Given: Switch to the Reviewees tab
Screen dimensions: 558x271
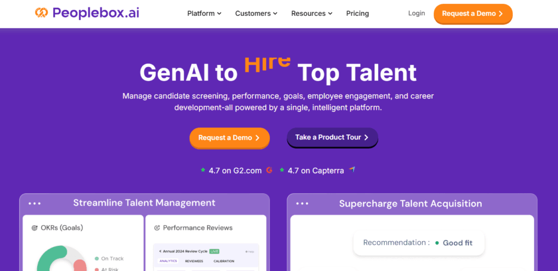Looking at the screenshot, I should (x=195, y=261).
